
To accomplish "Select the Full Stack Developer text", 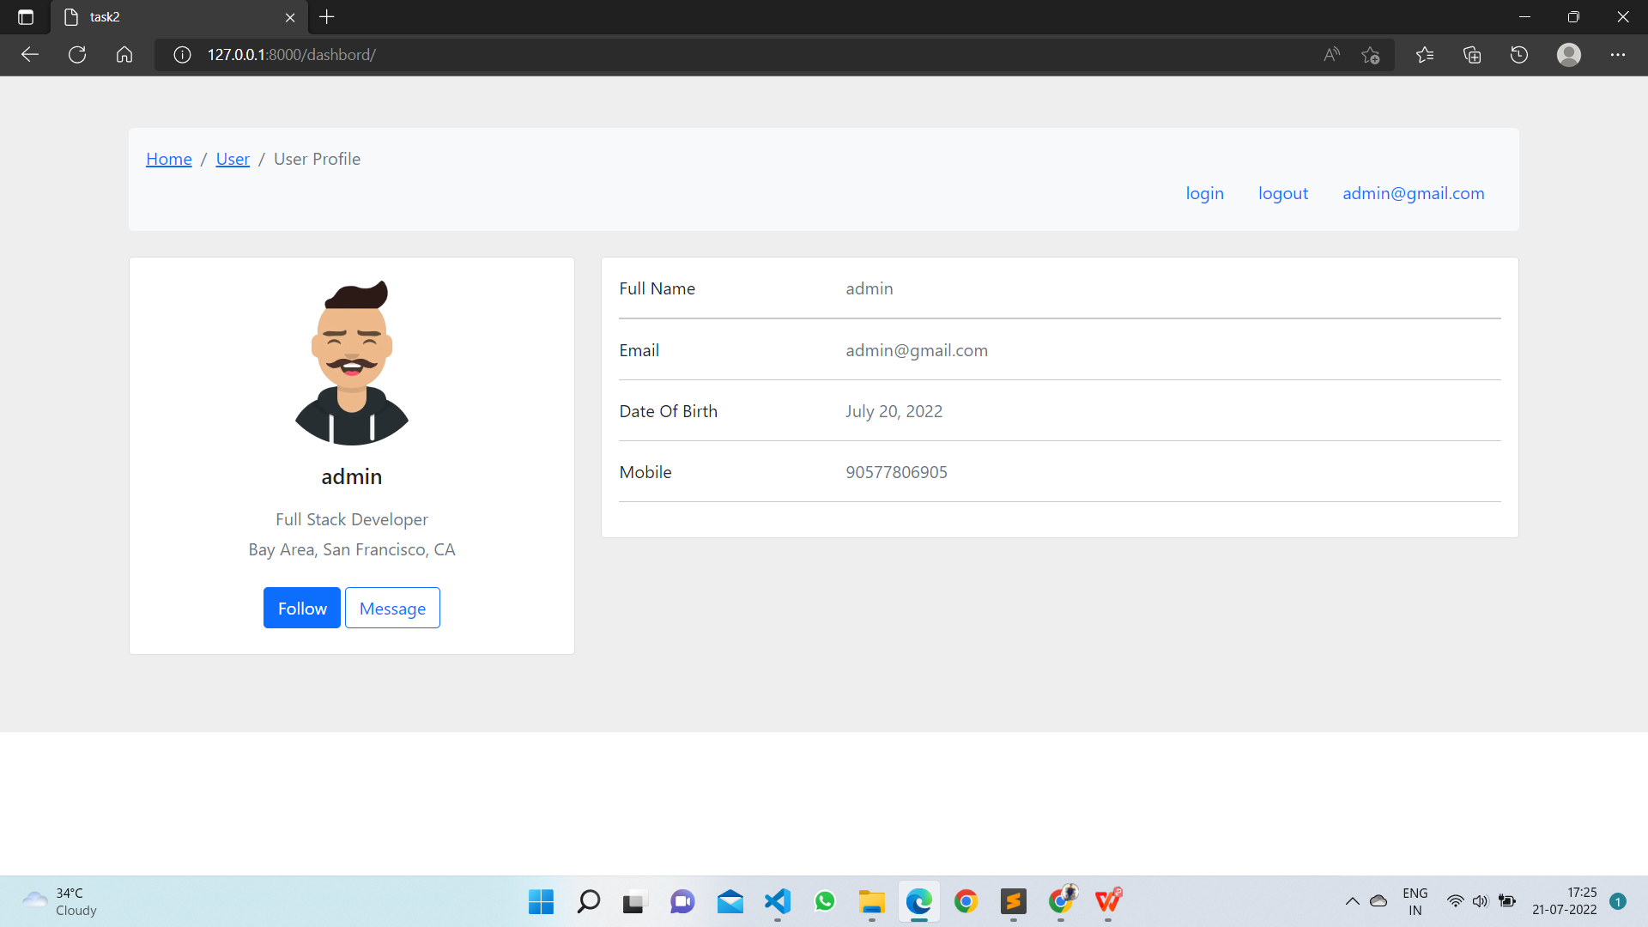I will [352, 519].
